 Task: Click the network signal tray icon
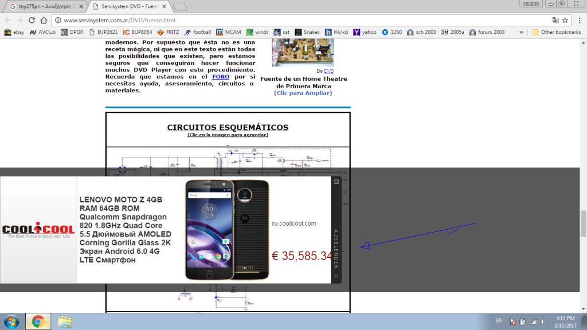pos(534,322)
